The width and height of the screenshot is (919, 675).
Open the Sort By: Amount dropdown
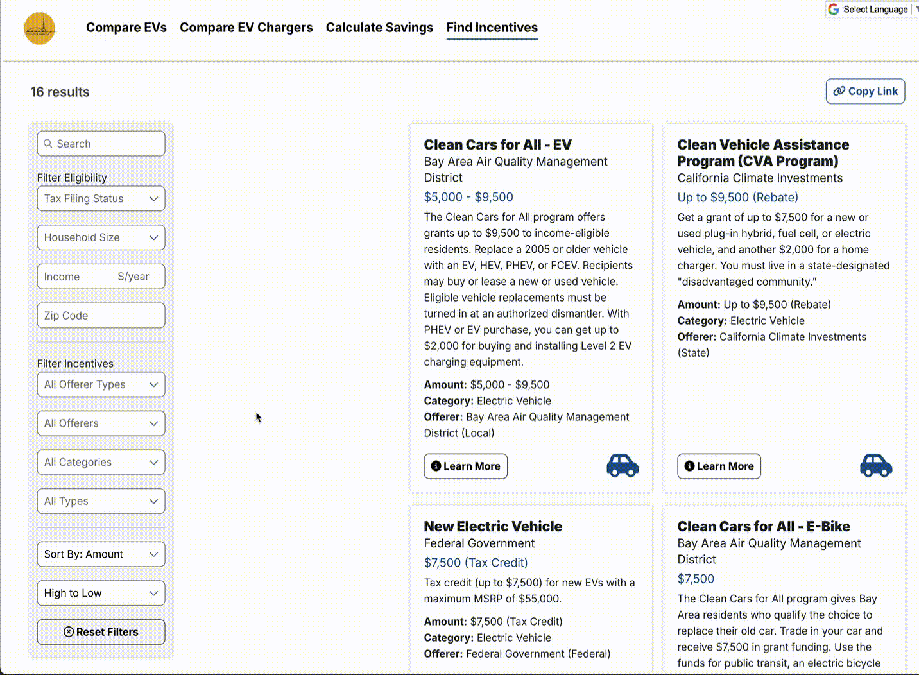[x=101, y=554]
